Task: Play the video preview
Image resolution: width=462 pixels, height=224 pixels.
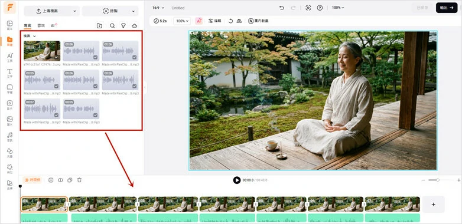Action: pos(237,180)
